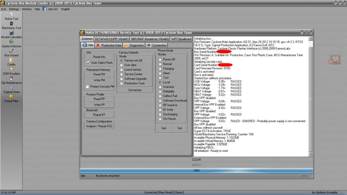
Task: Open Stored Files folder icon
Action: pyautogui.click(x=11, y=97)
